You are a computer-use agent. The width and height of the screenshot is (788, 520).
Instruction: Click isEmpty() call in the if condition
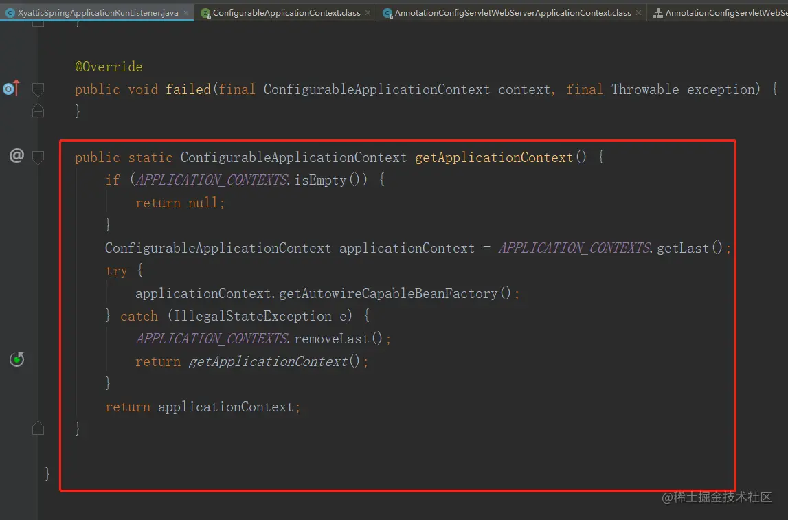pos(330,180)
